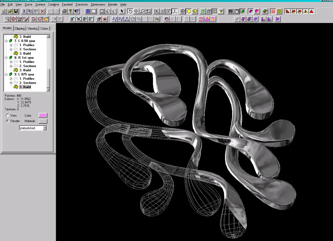
Task: Switch to the View radio button
Action: 7,115
